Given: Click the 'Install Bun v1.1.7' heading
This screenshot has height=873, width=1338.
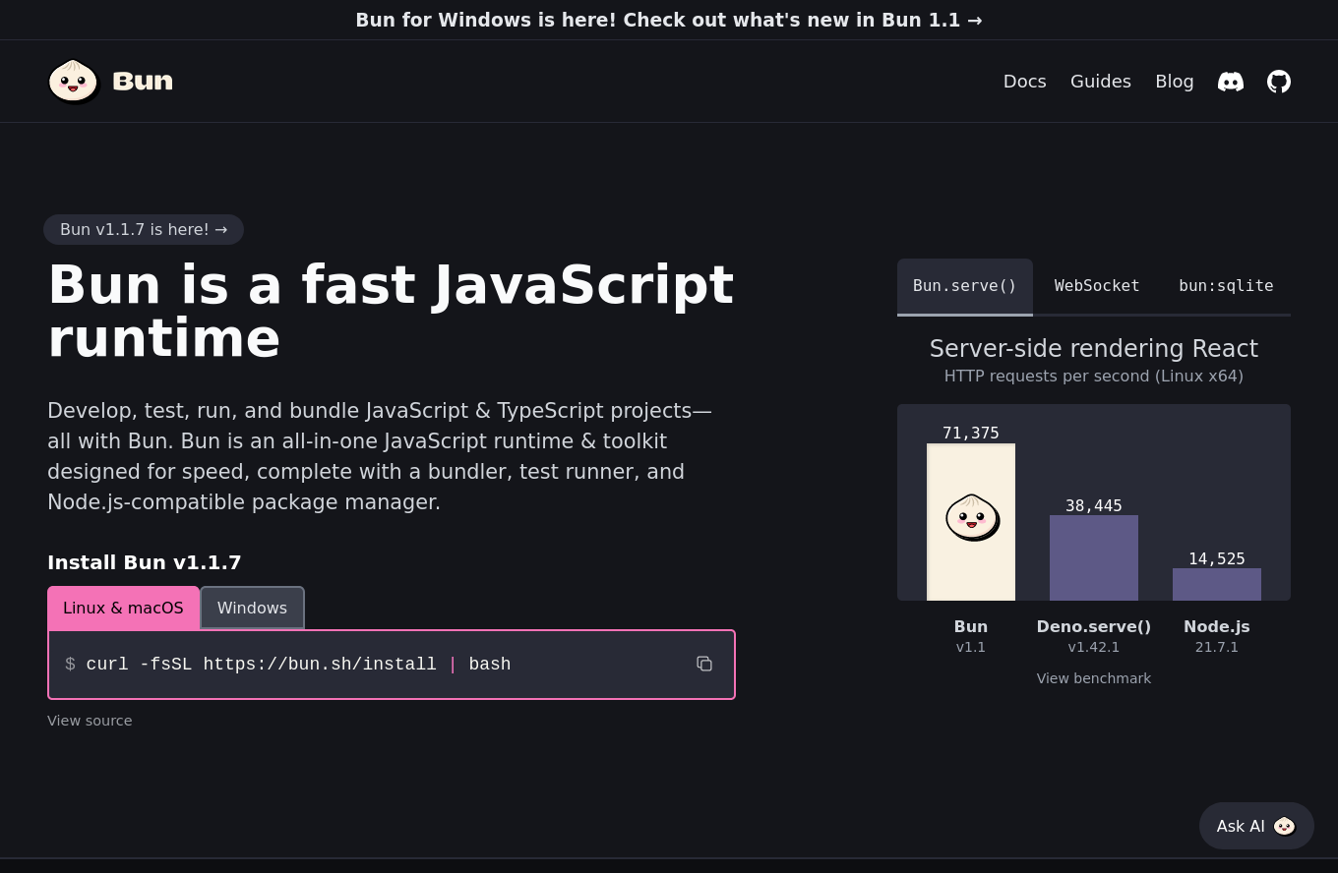Looking at the screenshot, I should (x=145, y=562).
